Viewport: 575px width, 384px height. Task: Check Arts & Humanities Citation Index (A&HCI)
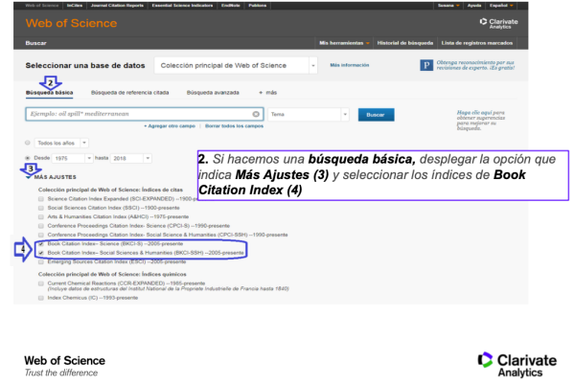pos(40,217)
